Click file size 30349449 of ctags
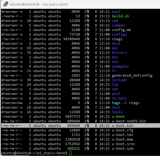 (71, 39)
